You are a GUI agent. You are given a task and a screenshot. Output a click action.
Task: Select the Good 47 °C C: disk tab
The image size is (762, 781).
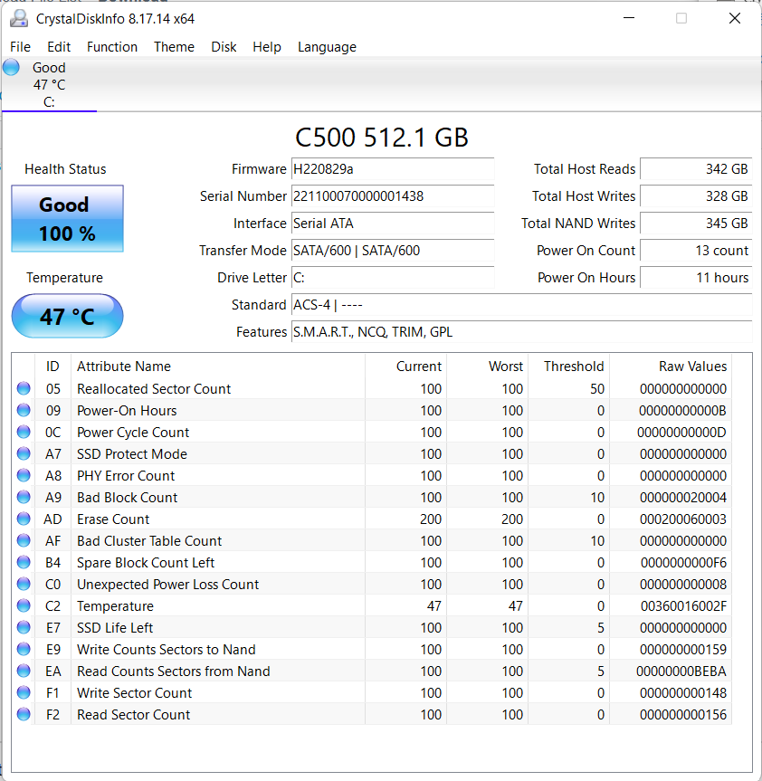[49, 85]
